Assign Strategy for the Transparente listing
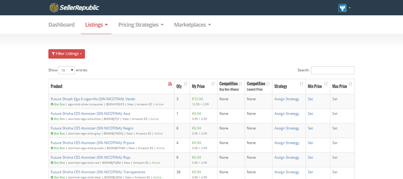Screen dimensions: 403x179 click(286, 172)
